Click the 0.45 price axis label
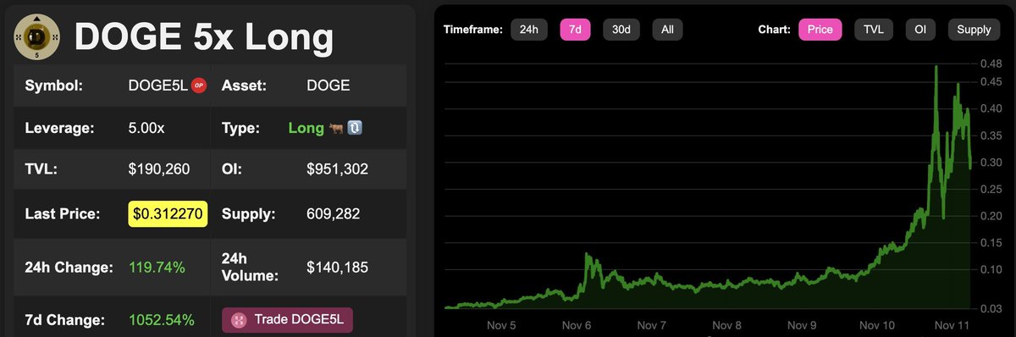The height and width of the screenshot is (337, 1016). 991,81
